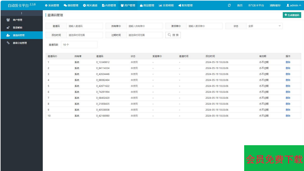Click the refresh icon in top bar
Viewport: 304px width, 171px height.
229,5
